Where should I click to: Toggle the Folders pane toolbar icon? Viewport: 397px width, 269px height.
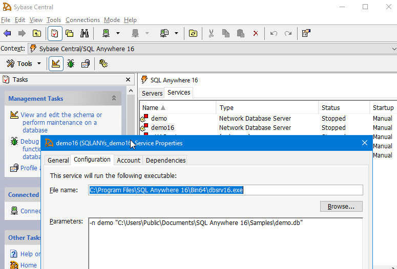(69, 33)
